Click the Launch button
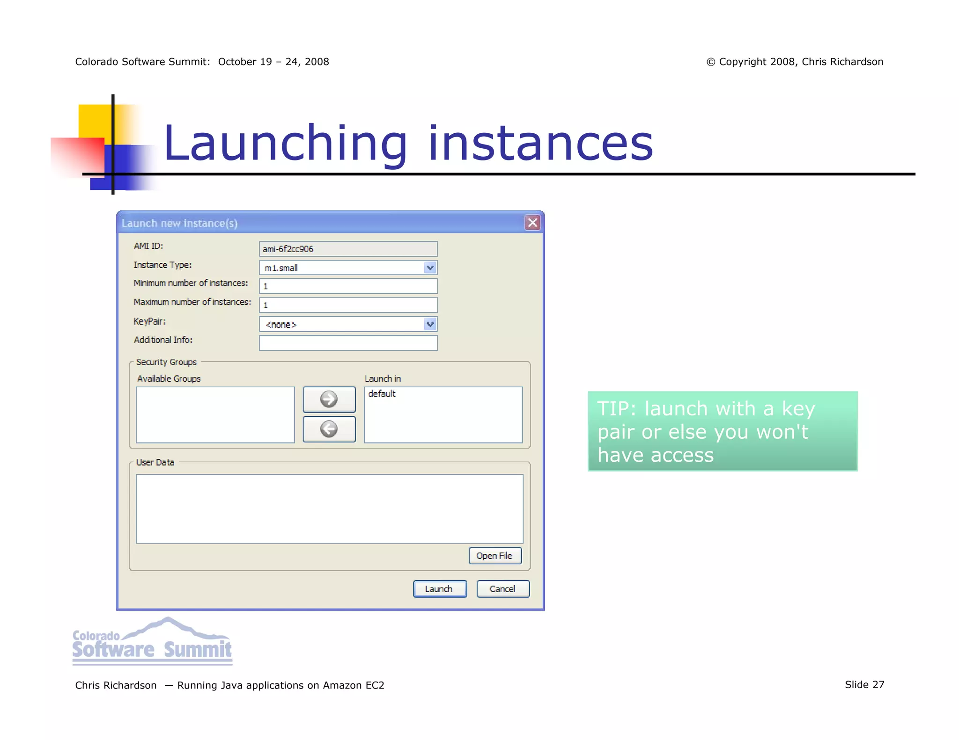Viewport: 959px width, 740px height. (x=440, y=589)
